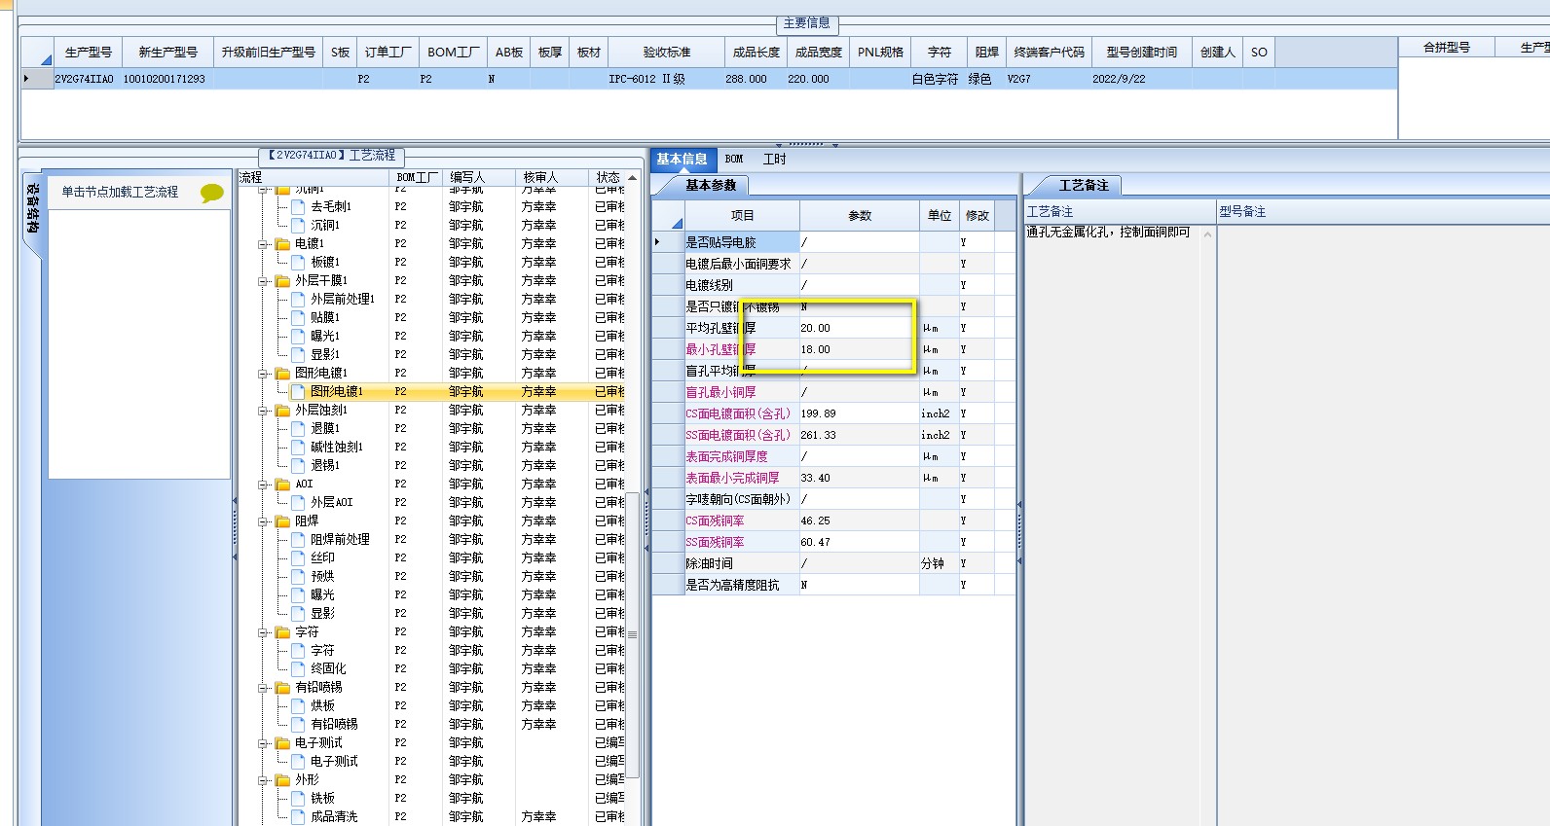This screenshot has width=1550, height=826.
Task: Collapse the 图形电镀1 folder node
Action: point(263,374)
